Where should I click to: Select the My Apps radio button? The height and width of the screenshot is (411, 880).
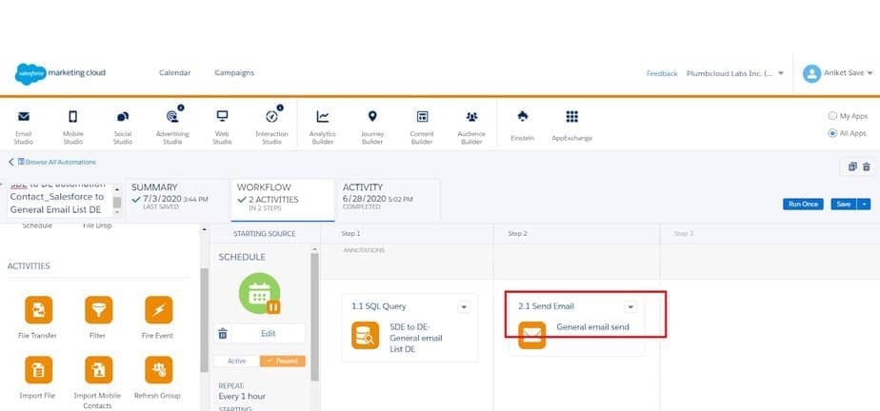point(832,116)
